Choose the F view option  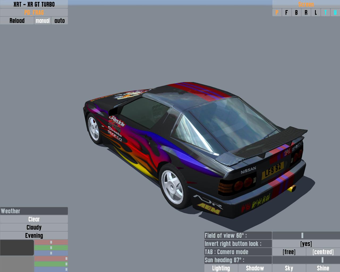286,12
